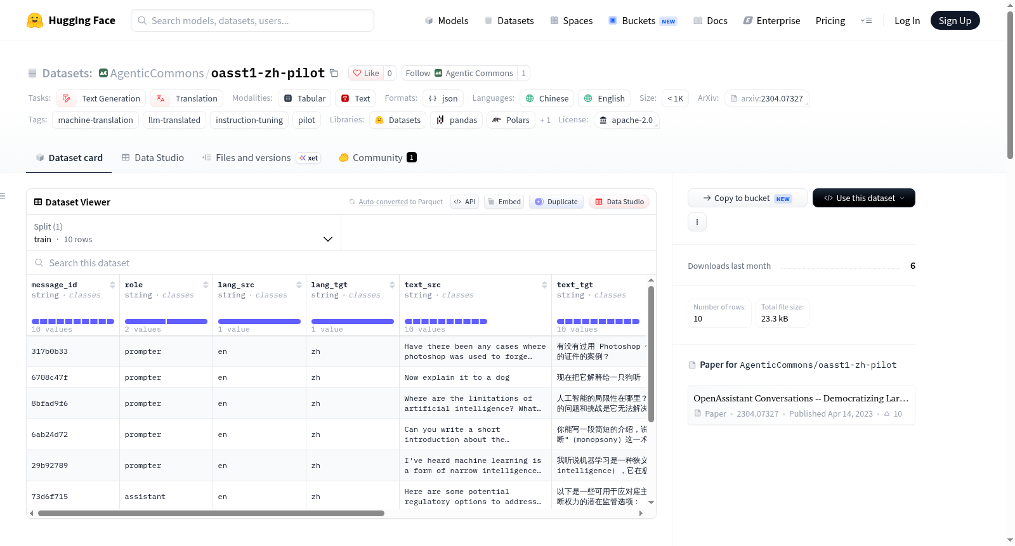Click the json format tag

pos(443,99)
